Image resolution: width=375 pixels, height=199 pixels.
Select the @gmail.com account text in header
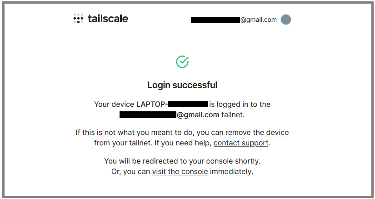258,20
